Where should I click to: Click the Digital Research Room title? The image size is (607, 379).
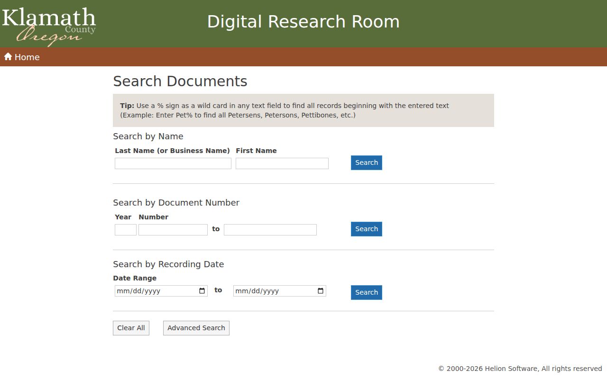point(303,22)
